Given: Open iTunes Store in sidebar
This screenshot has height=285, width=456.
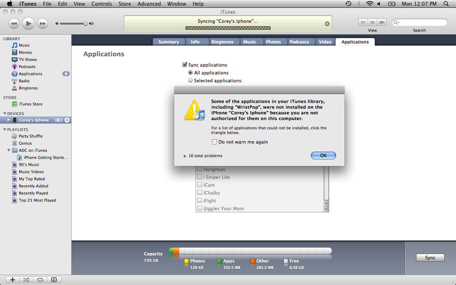Looking at the screenshot, I should (x=30, y=104).
